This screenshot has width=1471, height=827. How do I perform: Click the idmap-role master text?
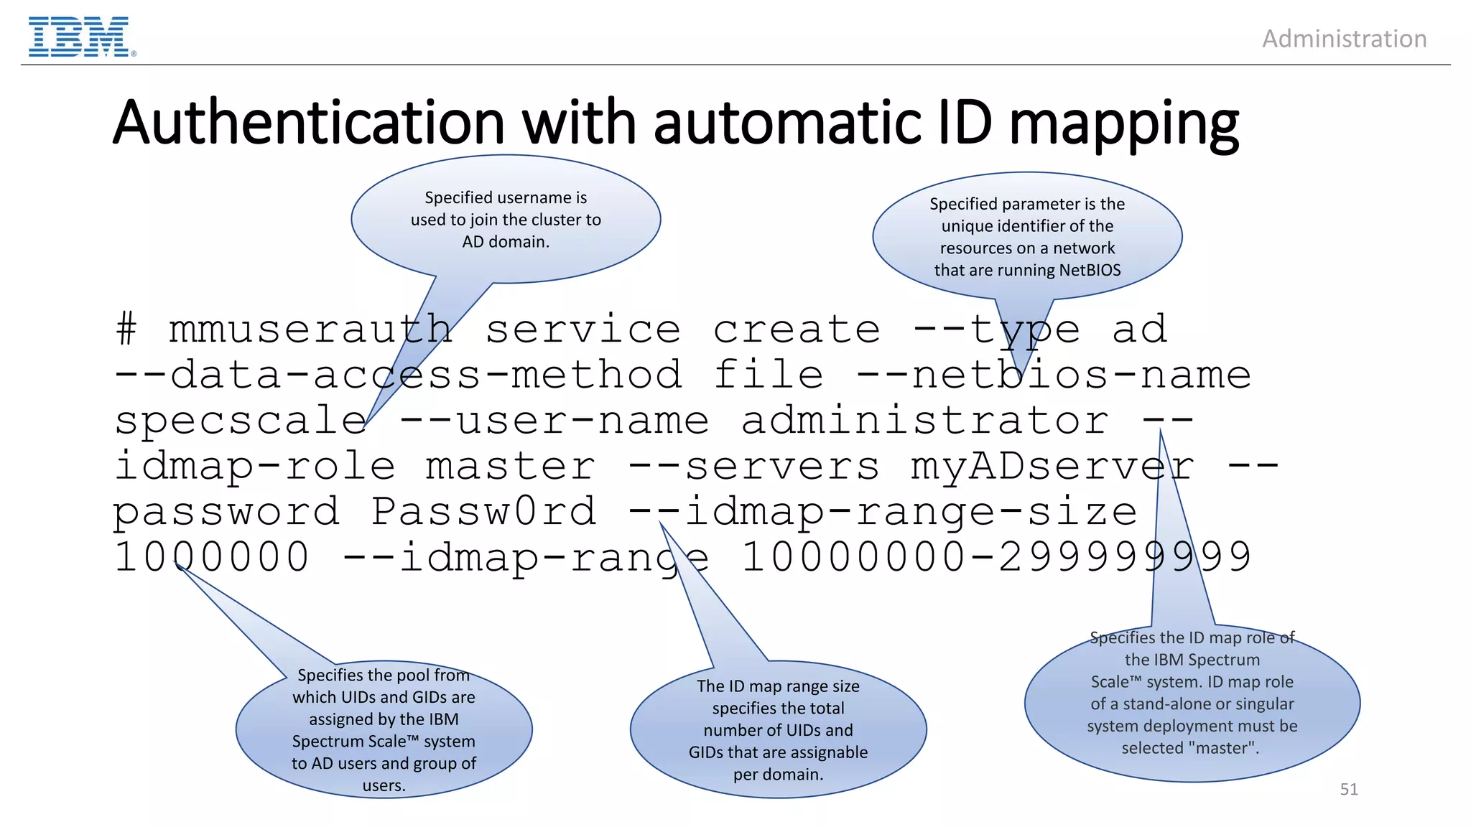click(x=355, y=467)
